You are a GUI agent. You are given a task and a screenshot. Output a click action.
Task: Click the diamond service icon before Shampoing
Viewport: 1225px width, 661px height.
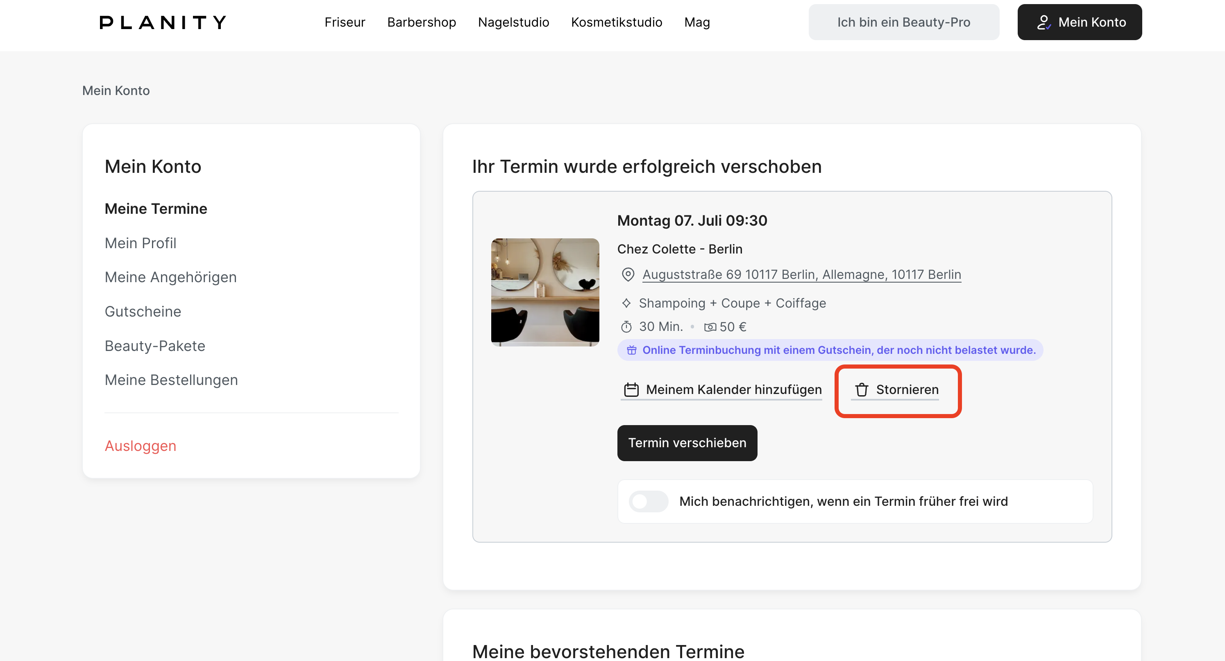pyautogui.click(x=626, y=303)
